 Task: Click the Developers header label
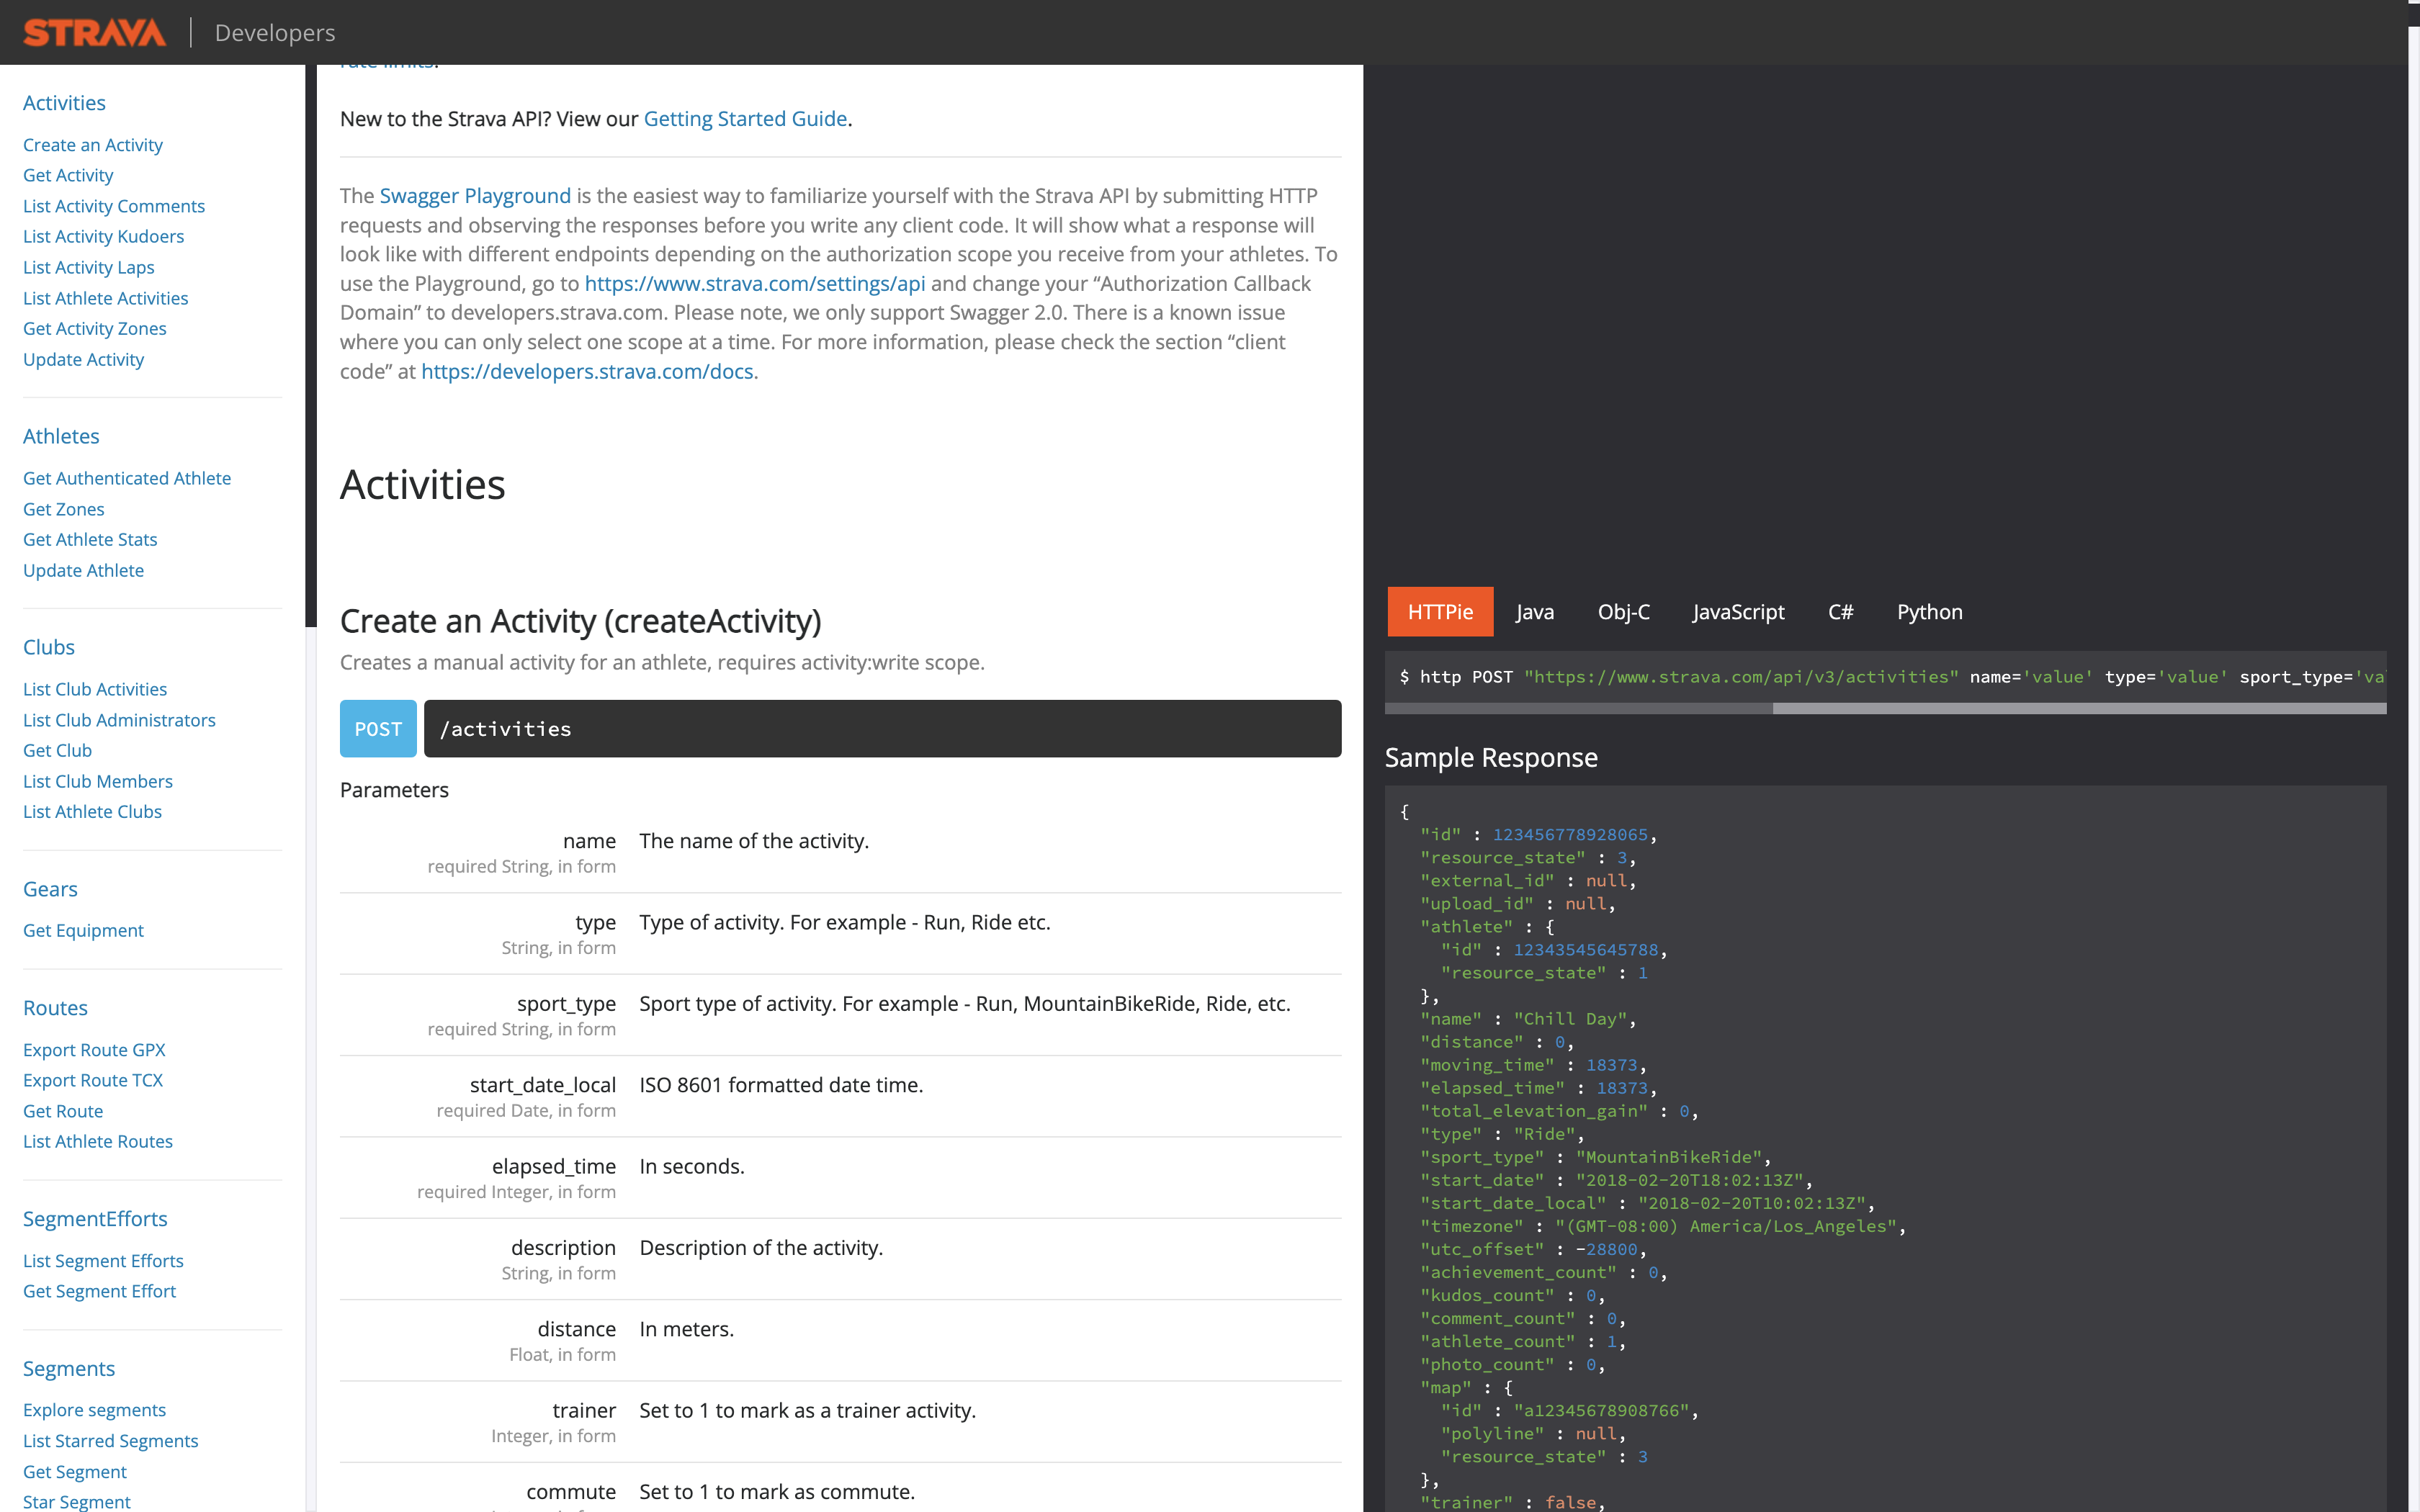[x=274, y=32]
